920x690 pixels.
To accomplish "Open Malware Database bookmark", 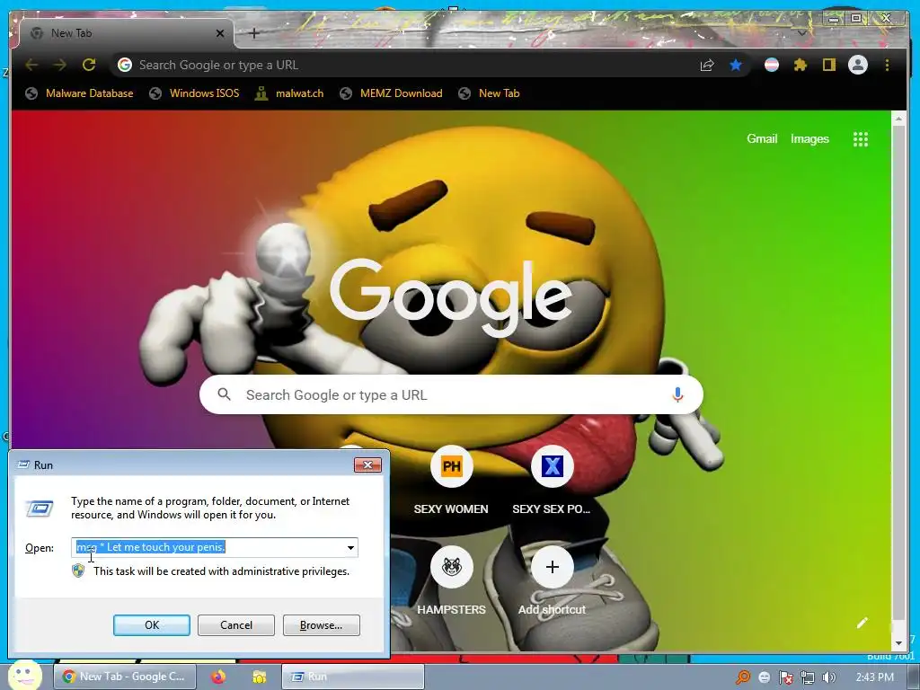I will pyautogui.click(x=80, y=93).
